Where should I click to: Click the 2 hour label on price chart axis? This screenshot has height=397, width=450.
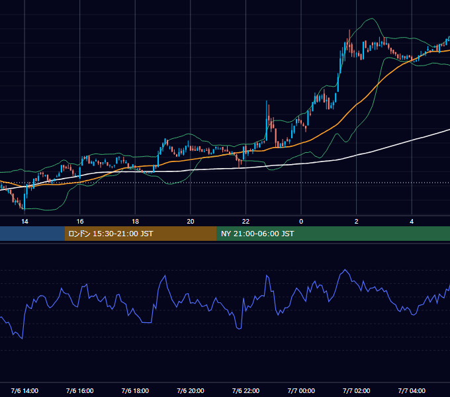click(357, 222)
